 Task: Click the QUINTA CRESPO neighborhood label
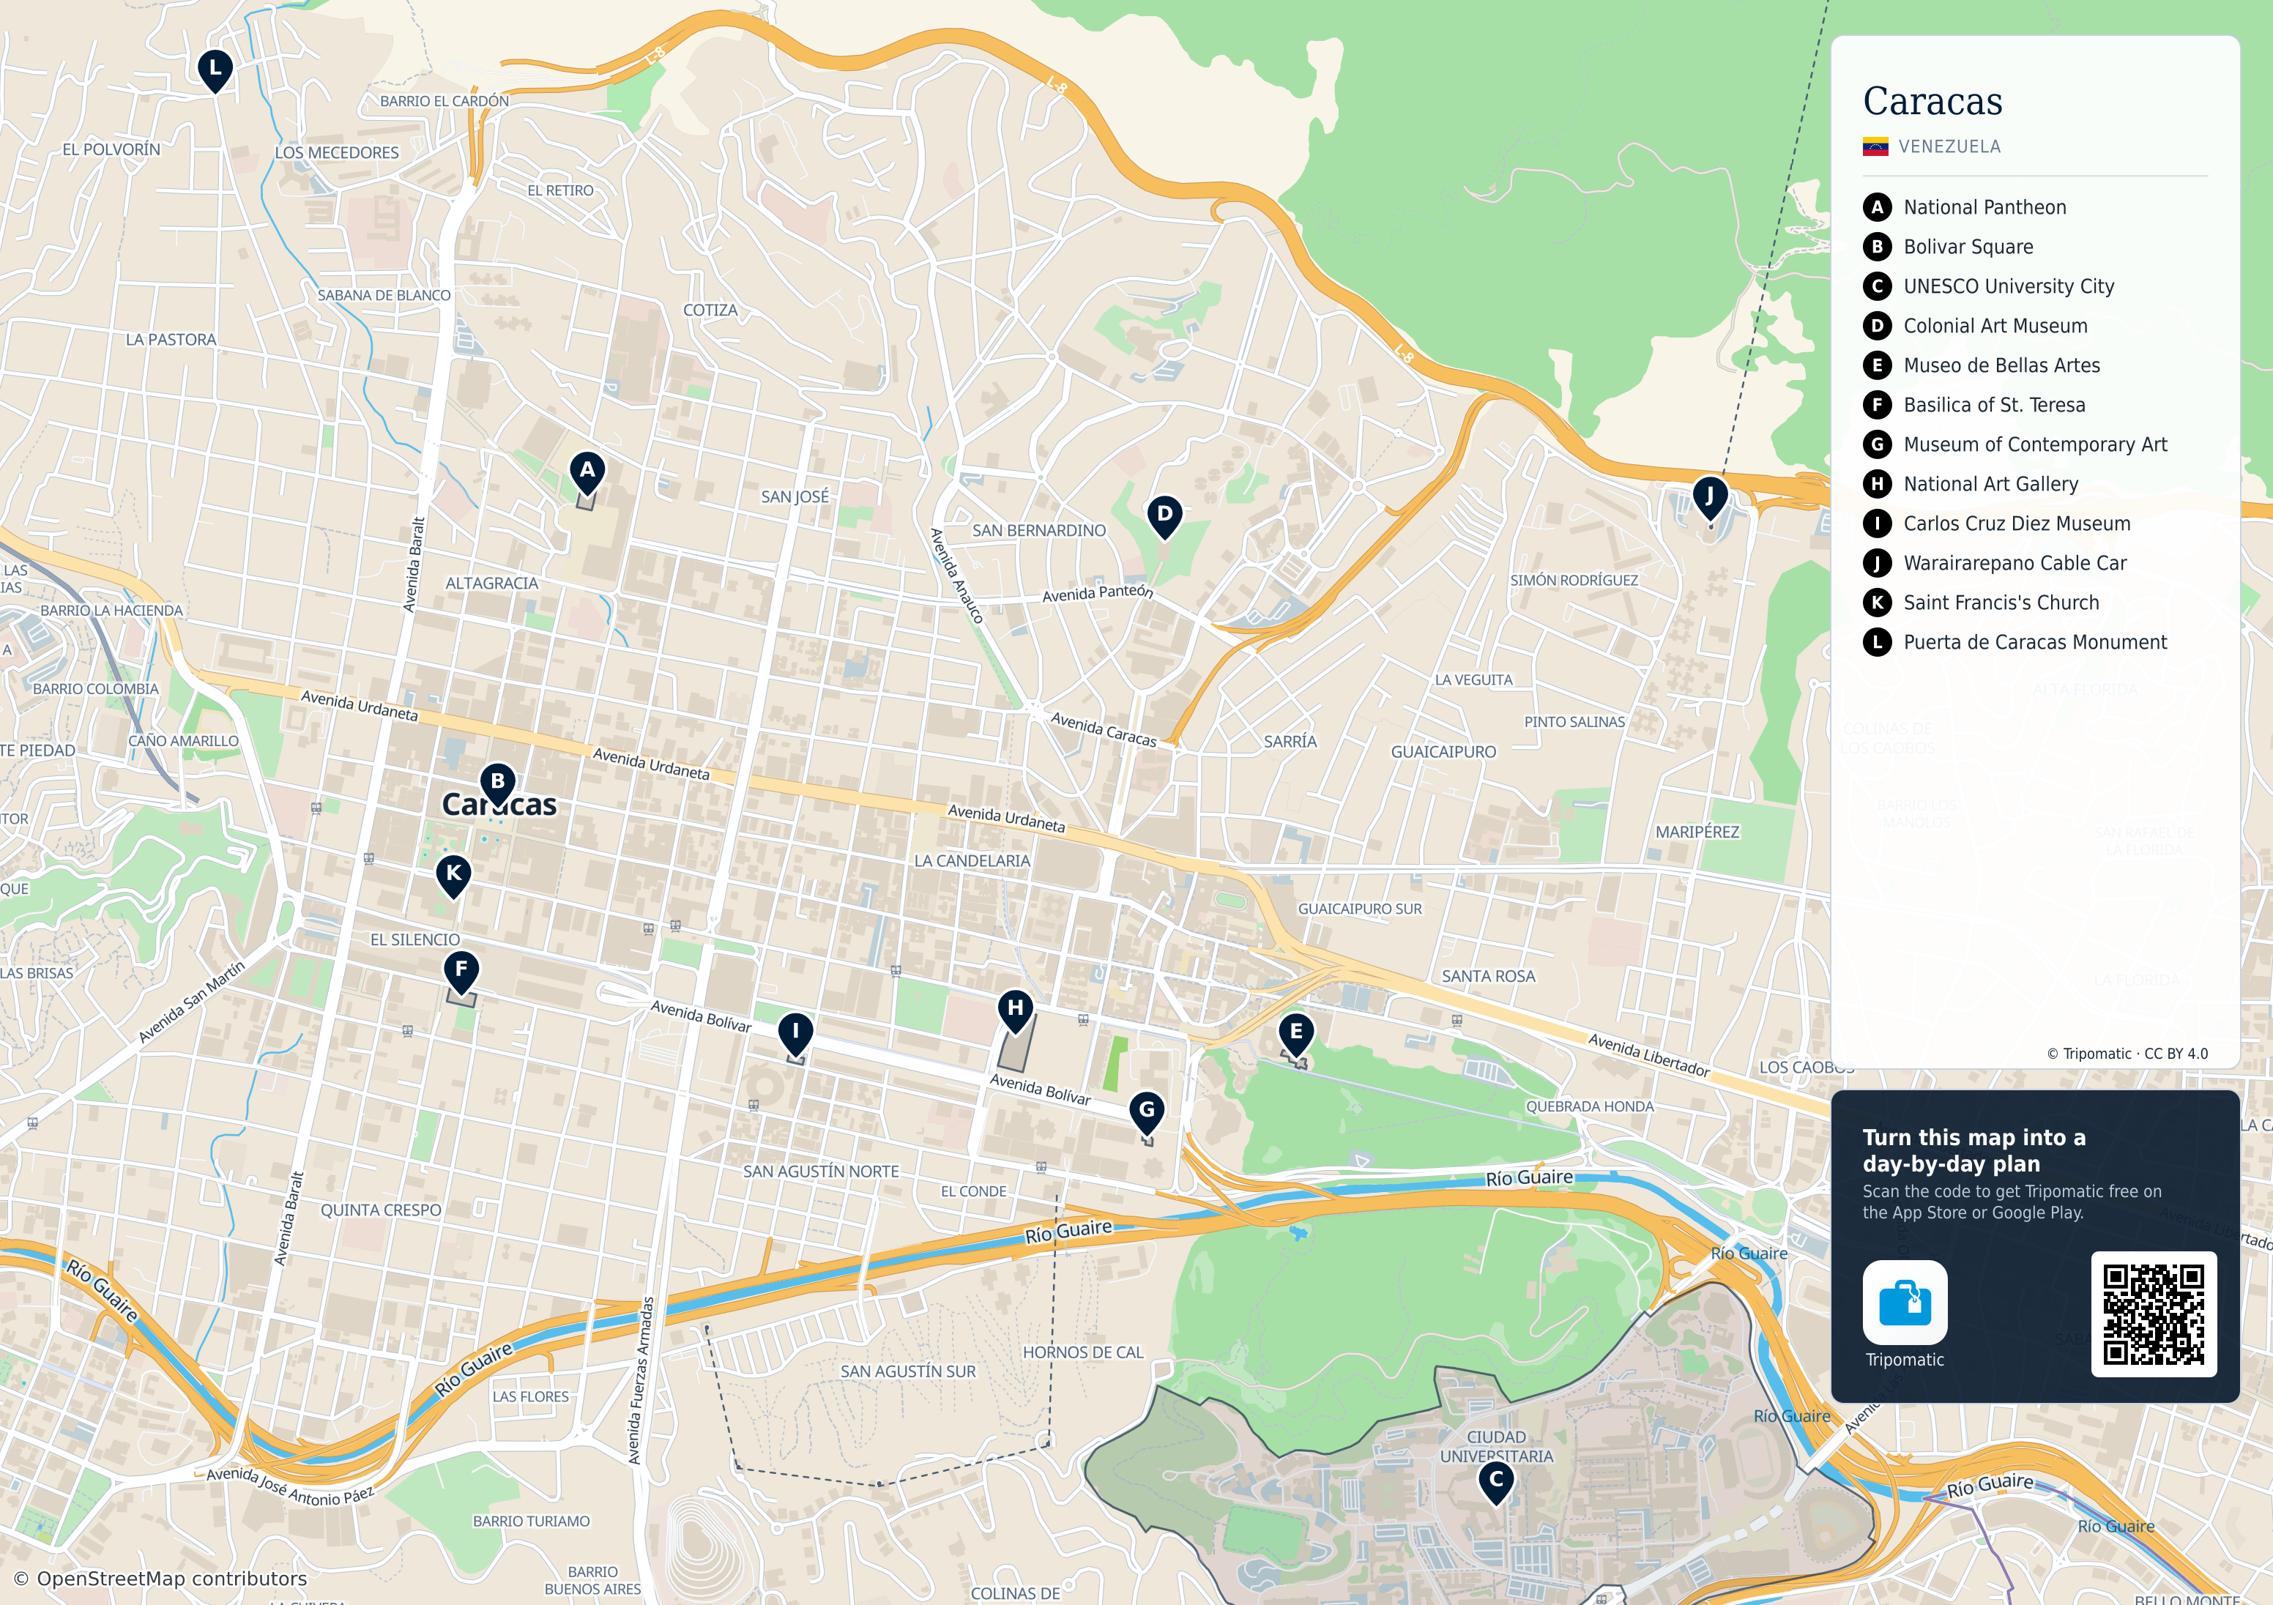(x=380, y=1210)
